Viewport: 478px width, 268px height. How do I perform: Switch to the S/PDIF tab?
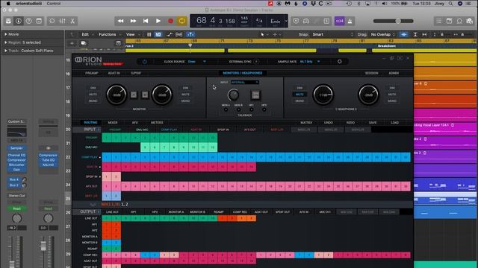coord(136,73)
